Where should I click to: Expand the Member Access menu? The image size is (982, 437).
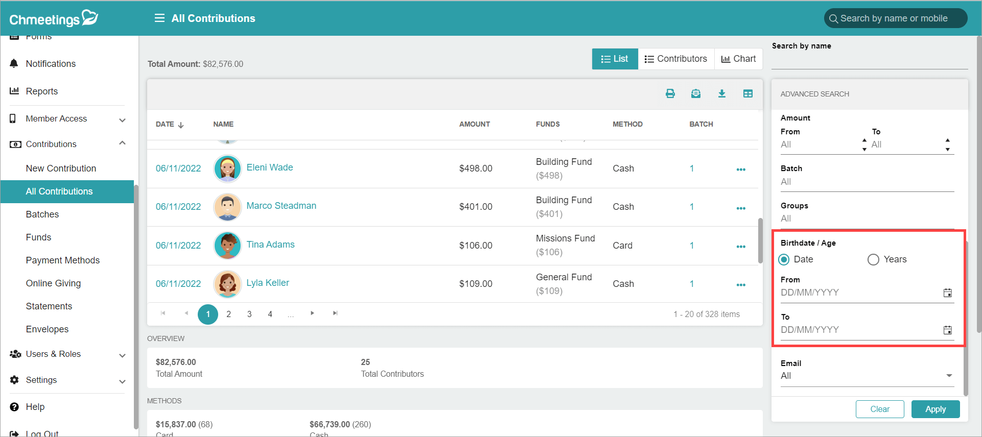click(x=122, y=120)
